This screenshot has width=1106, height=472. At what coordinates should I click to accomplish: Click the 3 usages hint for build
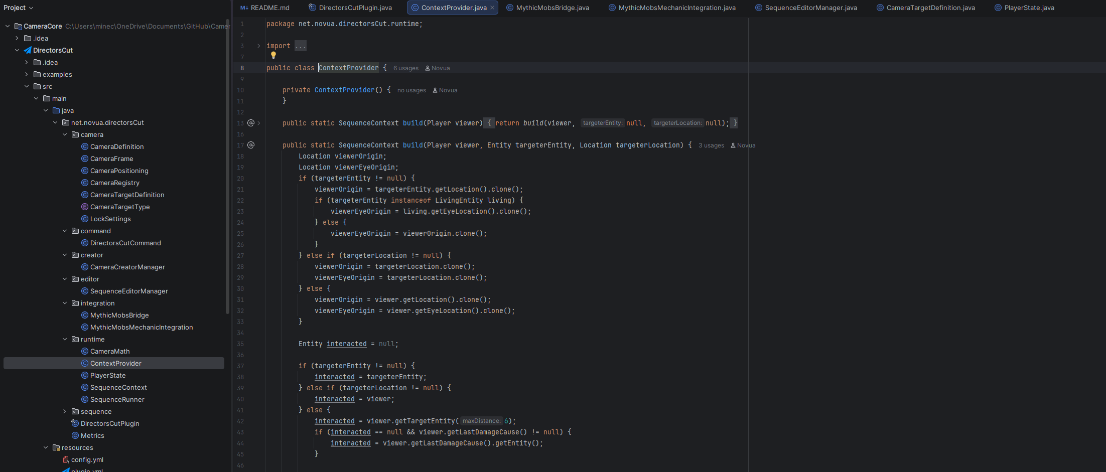(711, 145)
